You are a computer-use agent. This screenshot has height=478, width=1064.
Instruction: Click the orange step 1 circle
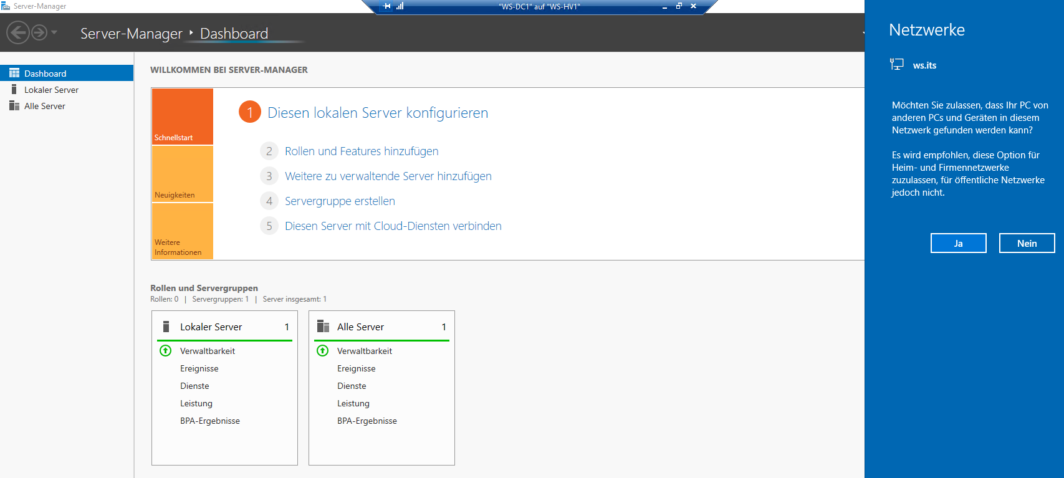pyautogui.click(x=250, y=112)
